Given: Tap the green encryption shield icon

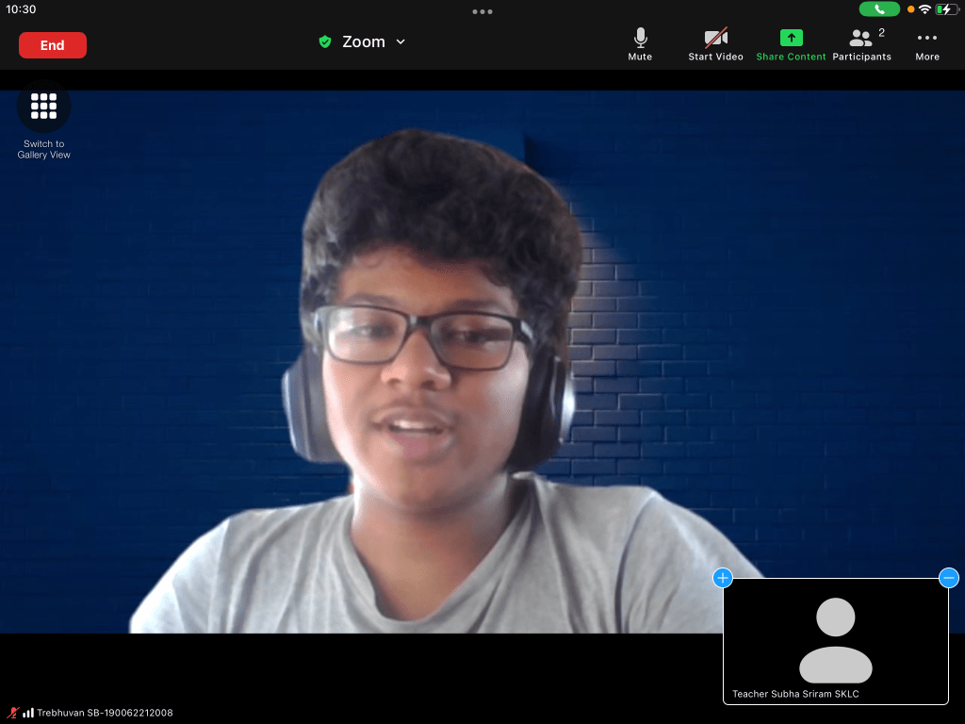Looking at the screenshot, I should click(x=325, y=41).
